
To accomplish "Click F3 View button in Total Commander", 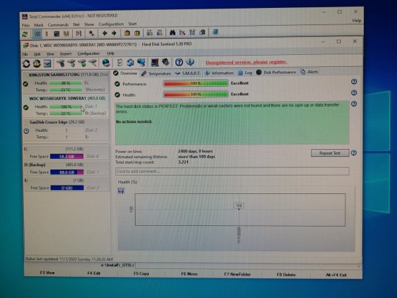I will coord(47,273).
